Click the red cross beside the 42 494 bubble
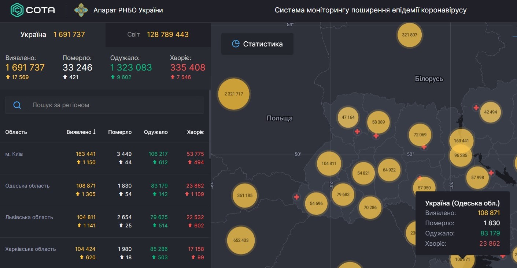The image size is (517, 268). pyautogui.click(x=476, y=107)
